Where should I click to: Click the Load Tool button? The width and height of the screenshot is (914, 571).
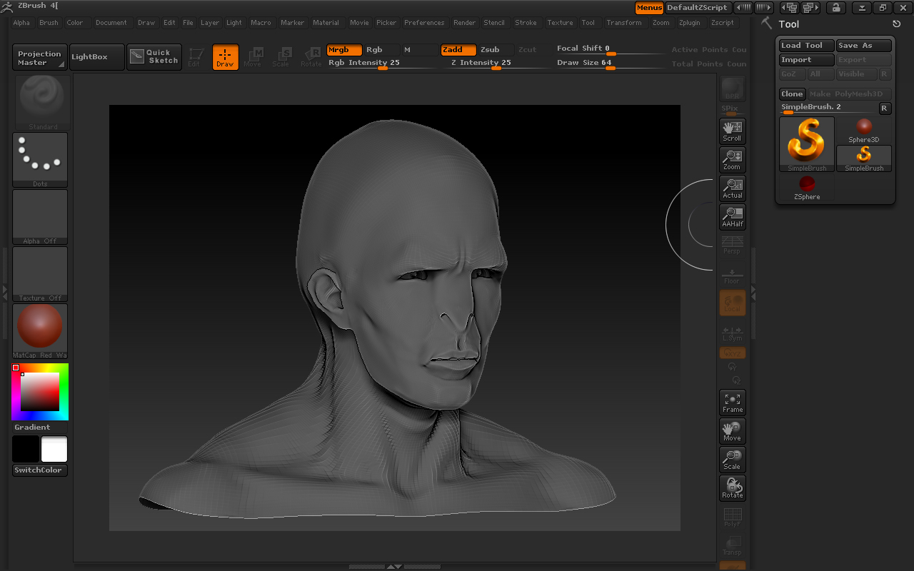coord(806,46)
